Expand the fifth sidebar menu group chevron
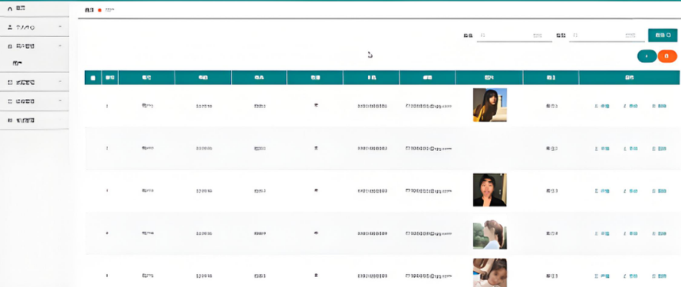The height and width of the screenshot is (287, 681). [x=60, y=101]
